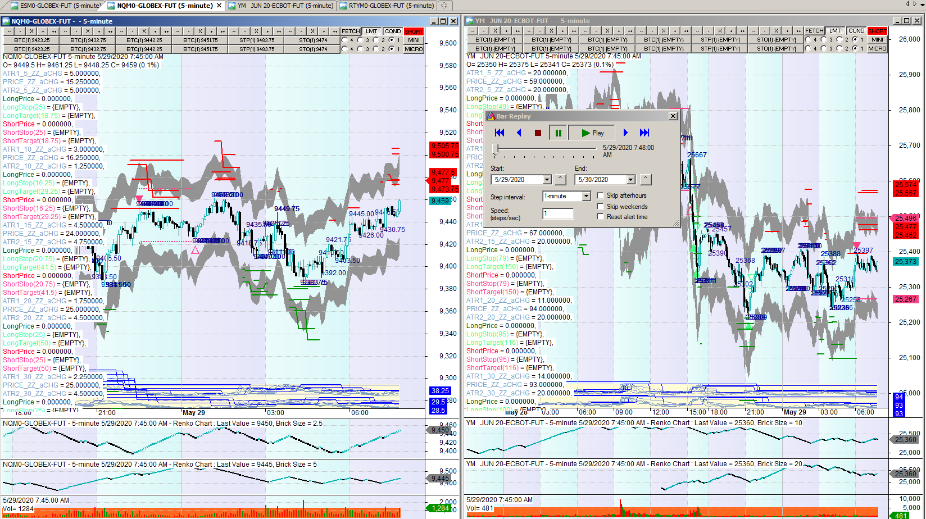Switch to the ESM0-GLOBEX-FUT tab
Image resolution: width=926 pixels, height=519 pixels.
[x=55, y=6]
